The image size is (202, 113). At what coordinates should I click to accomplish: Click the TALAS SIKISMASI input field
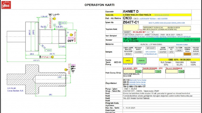pos(172,71)
